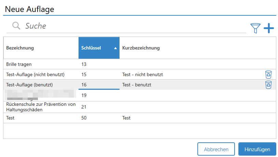Open the filter funnel icon

coord(255,28)
